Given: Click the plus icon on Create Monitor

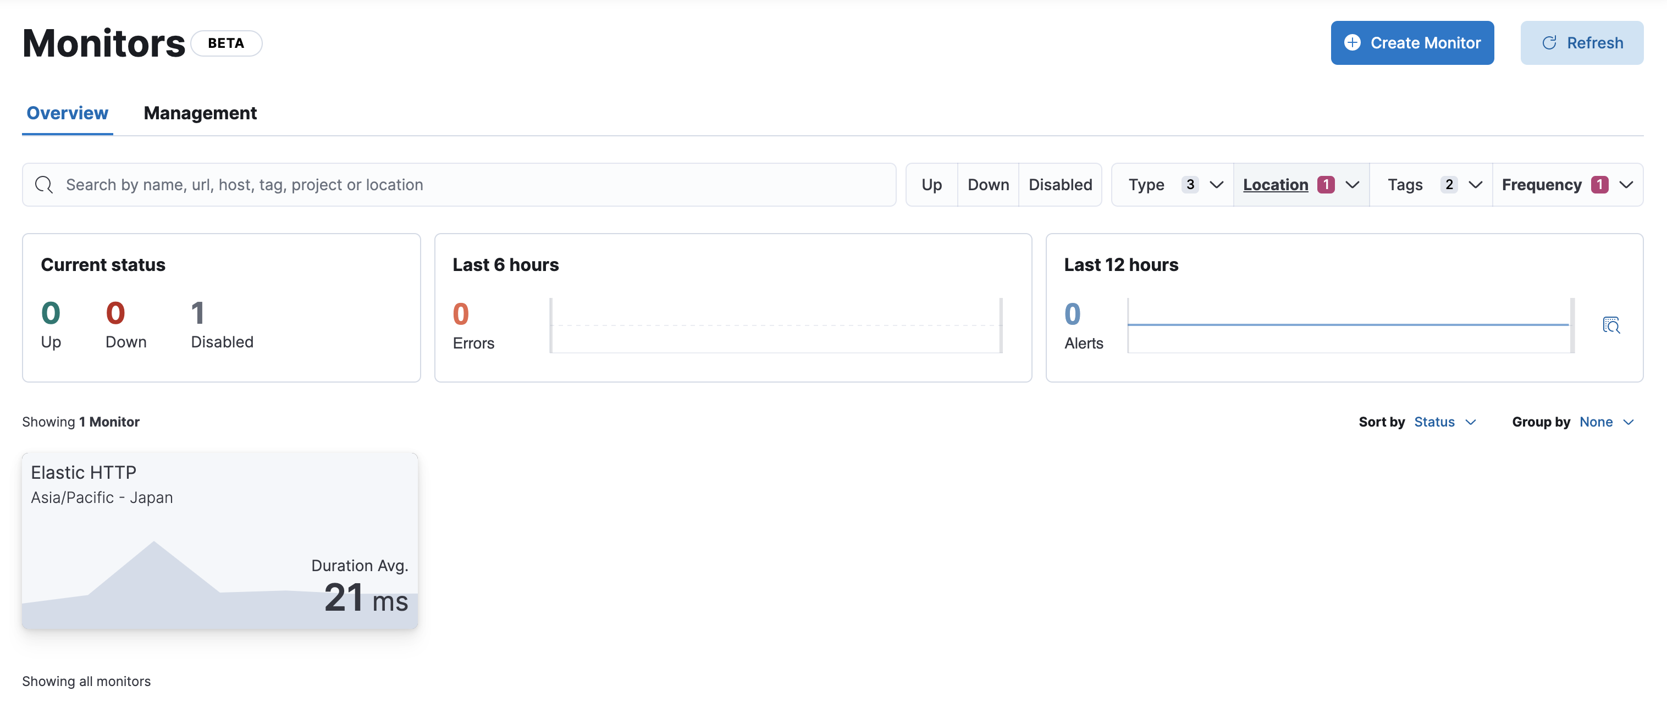Looking at the screenshot, I should tap(1353, 43).
